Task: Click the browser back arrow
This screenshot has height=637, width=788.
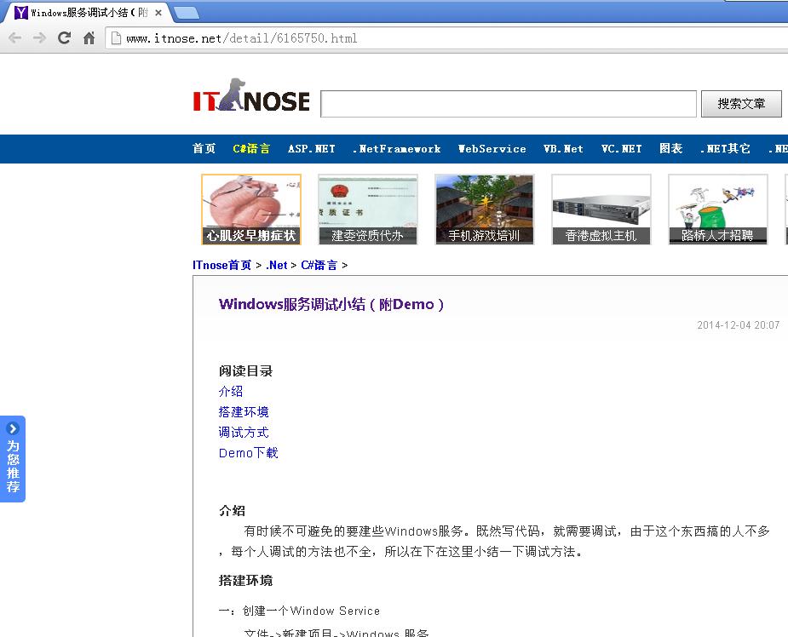Action: click(x=14, y=38)
